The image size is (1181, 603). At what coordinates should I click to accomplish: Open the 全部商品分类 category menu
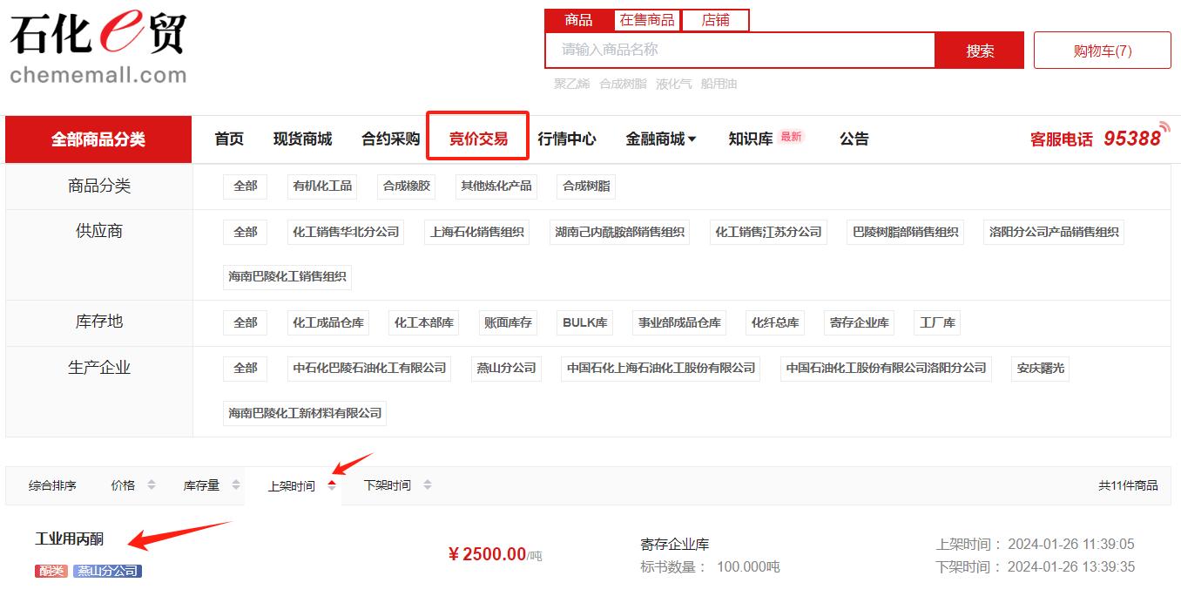tap(98, 139)
